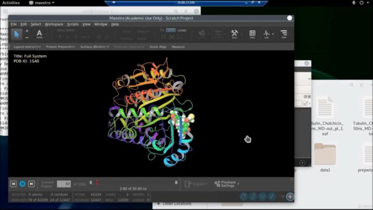Open the Style palette icon
This screenshot has height=210, width=373.
click(202, 34)
